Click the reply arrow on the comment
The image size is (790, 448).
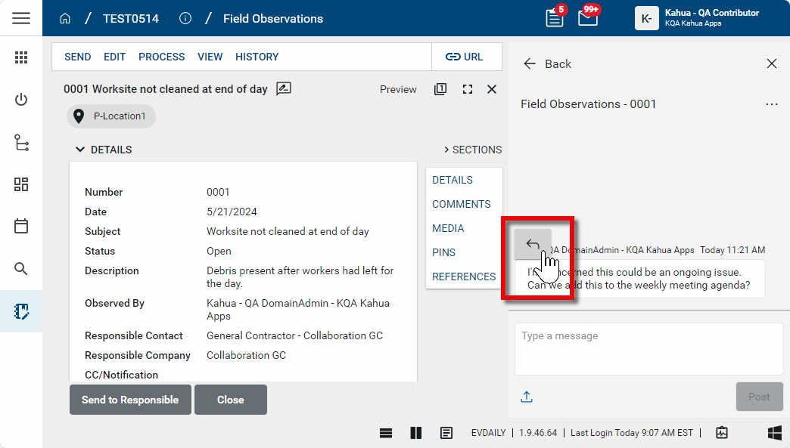coord(533,244)
